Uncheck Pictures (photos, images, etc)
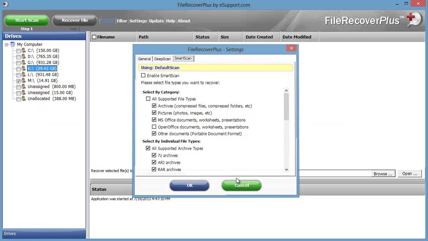The image size is (428, 241). tap(154, 113)
